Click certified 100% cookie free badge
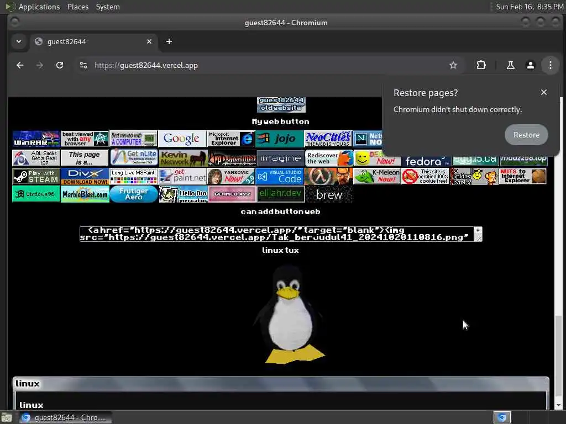This screenshot has width=566, height=424. tap(425, 177)
